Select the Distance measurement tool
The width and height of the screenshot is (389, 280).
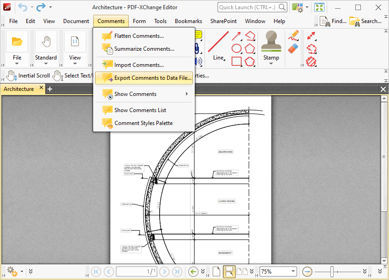(x=311, y=36)
